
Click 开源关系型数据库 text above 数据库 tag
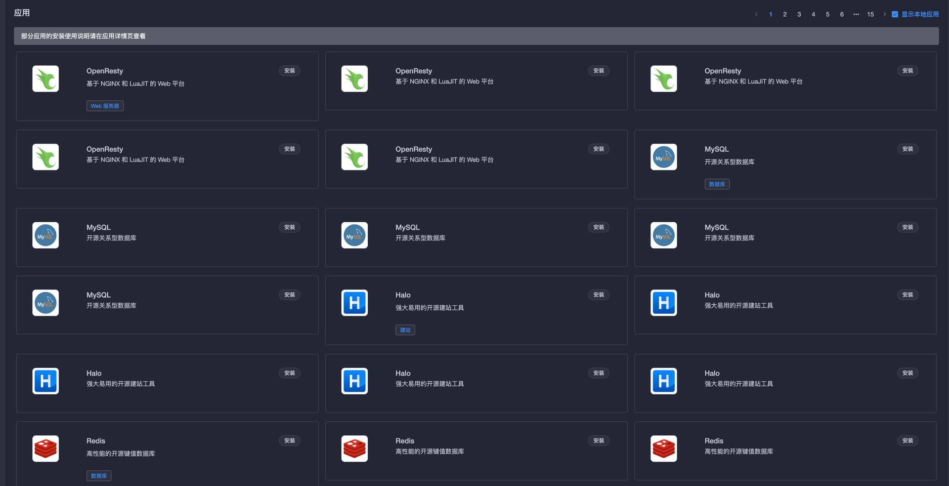[730, 162]
